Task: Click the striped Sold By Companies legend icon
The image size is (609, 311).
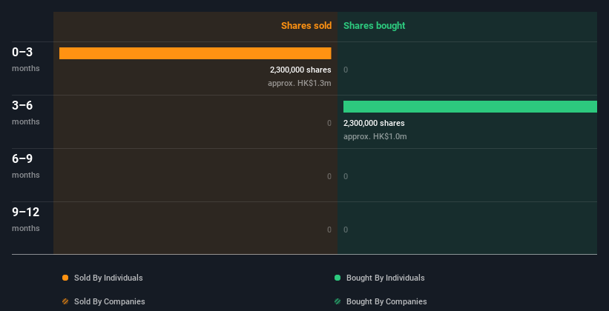Action: [x=65, y=301]
